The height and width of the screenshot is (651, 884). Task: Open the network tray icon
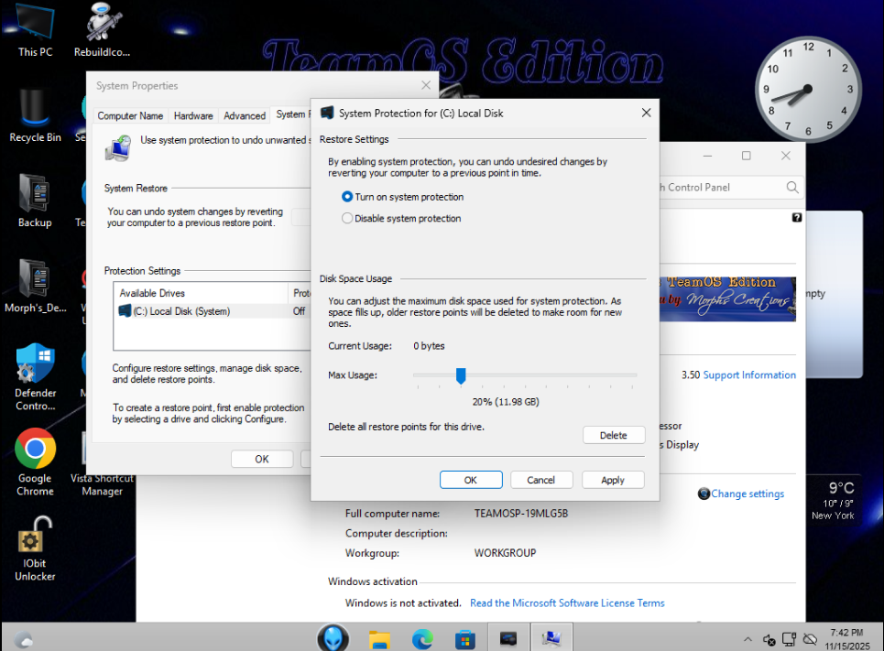(790, 639)
